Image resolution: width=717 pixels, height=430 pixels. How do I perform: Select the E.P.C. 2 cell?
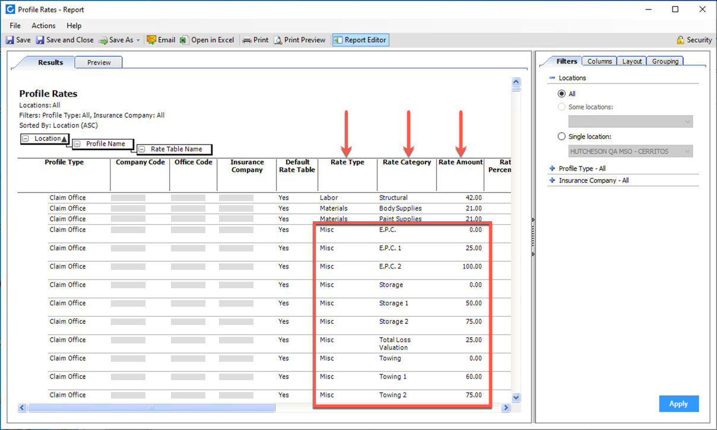[x=390, y=266]
